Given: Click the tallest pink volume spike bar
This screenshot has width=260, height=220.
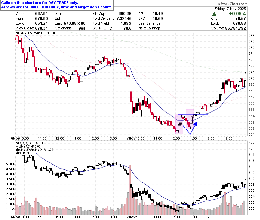Looking at the screenshot, I should click(x=130, y=190).
